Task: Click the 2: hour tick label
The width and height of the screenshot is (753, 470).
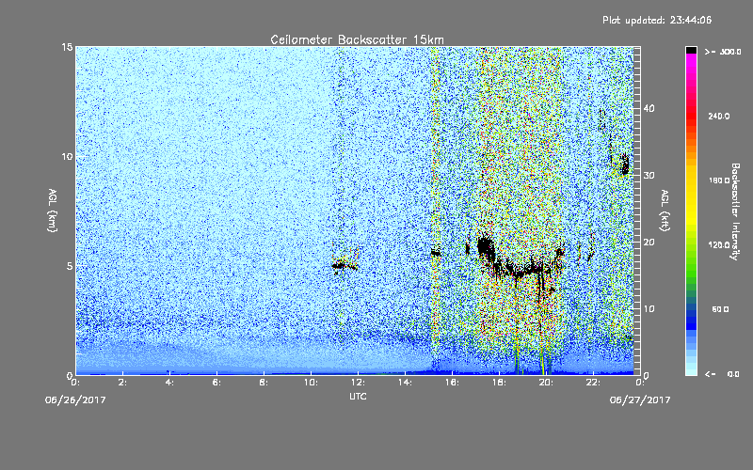Action: [x=122, y=383]
